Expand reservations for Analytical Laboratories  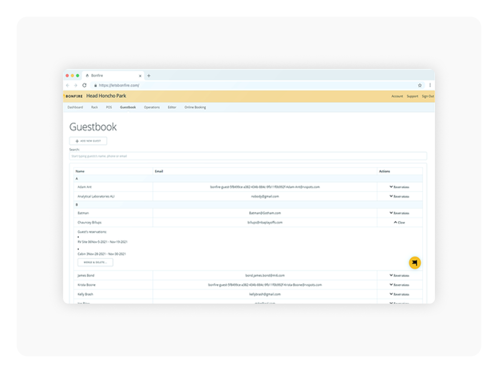(x=399, y=196)
